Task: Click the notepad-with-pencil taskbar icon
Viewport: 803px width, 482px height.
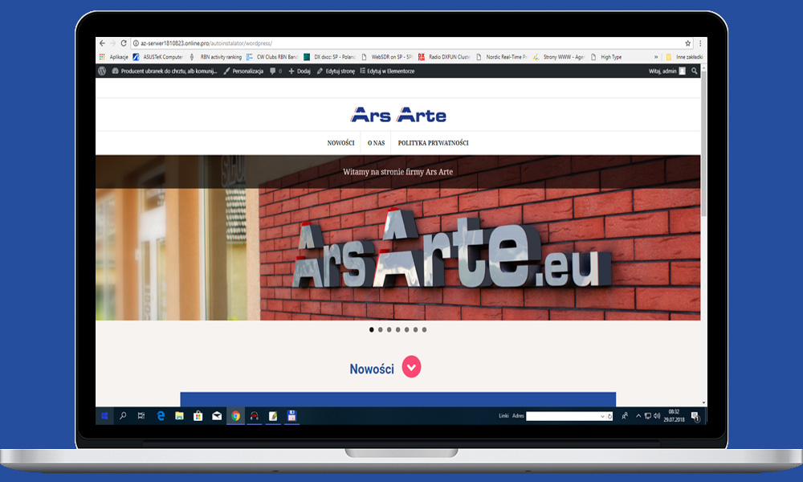Action: click(x=273, y=416)
